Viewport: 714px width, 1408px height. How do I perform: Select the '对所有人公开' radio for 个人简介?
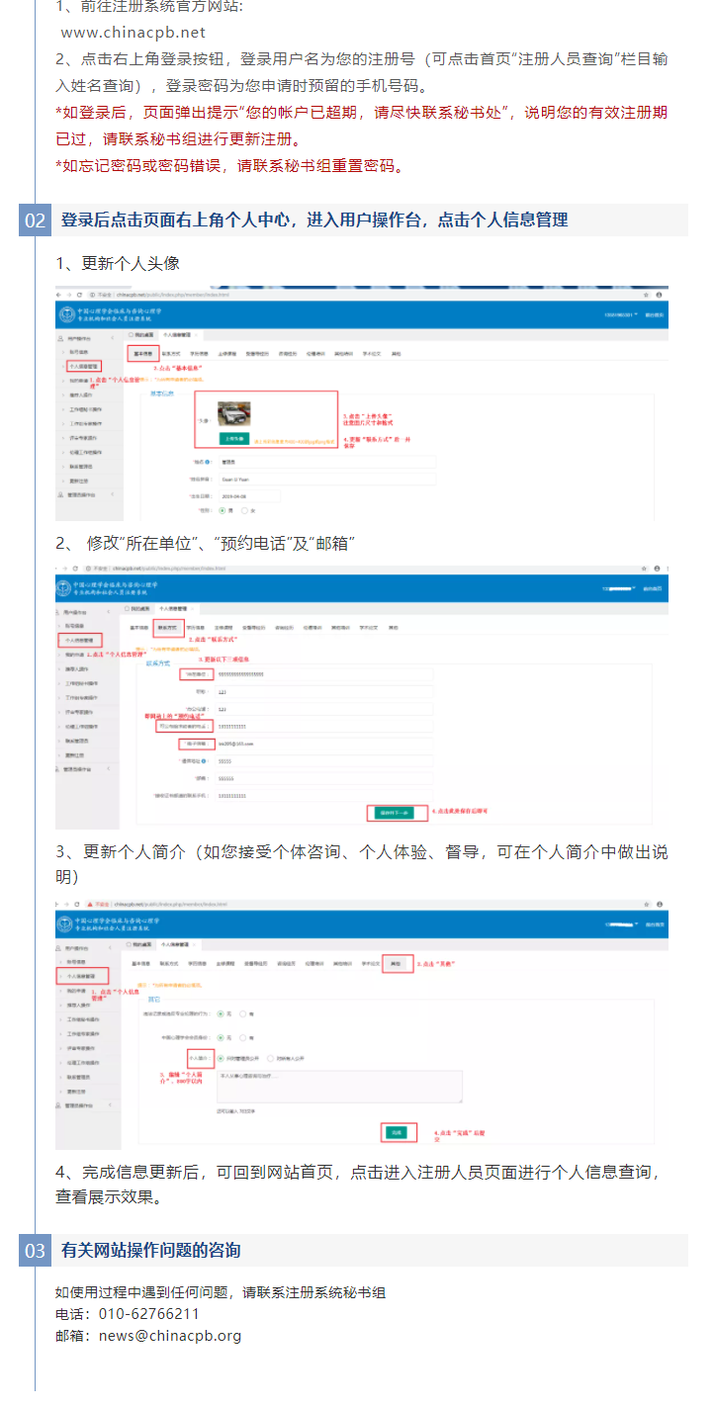[x=271, y=1057]
